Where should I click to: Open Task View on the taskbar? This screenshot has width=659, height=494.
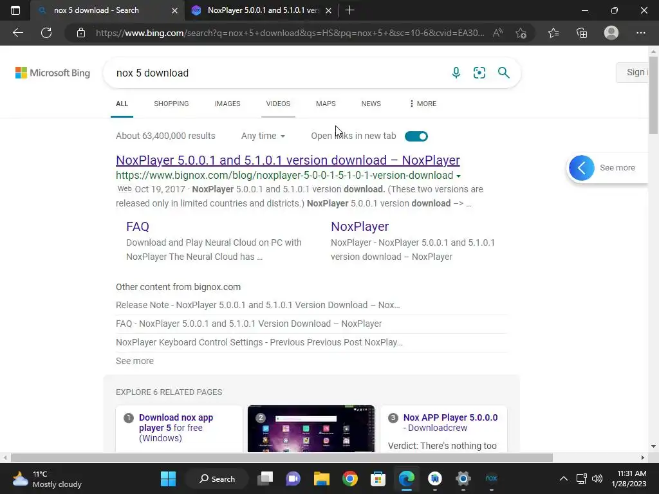(x=265, y=479)
